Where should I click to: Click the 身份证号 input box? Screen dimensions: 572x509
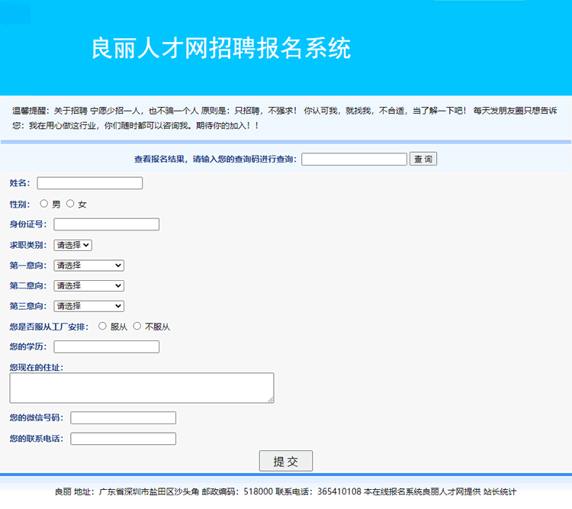[107, 224]
